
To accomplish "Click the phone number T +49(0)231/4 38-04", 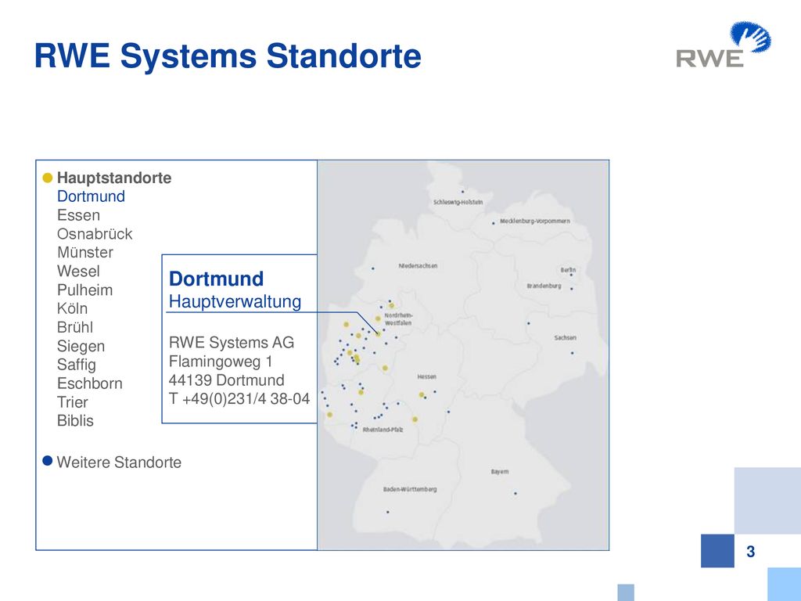I will [x=239, y=399].
